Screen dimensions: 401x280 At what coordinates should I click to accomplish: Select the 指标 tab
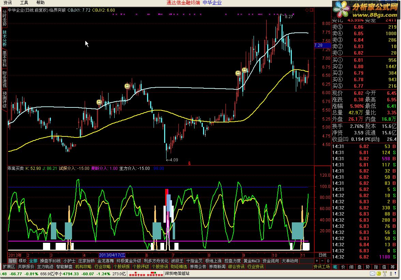tap(13, 261)
